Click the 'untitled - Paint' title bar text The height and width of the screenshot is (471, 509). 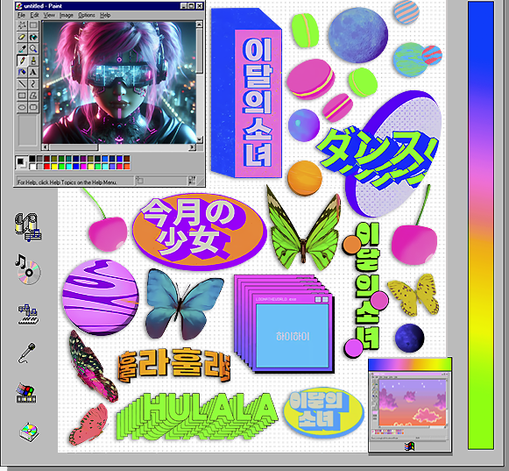43,6
